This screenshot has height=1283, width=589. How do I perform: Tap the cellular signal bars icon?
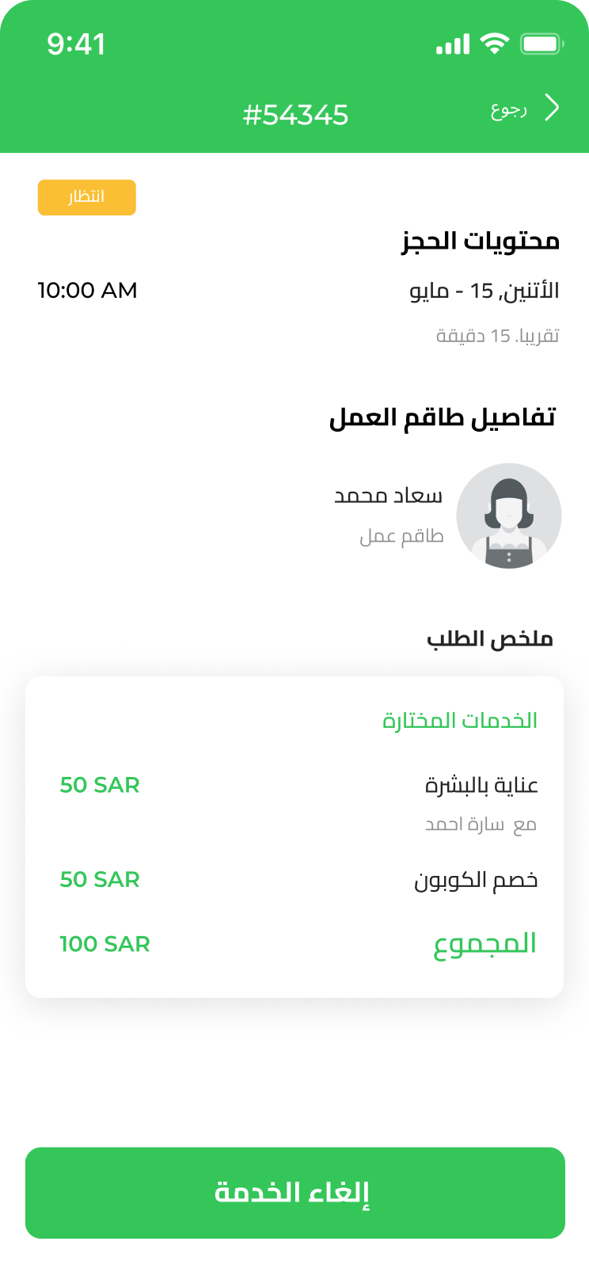453,45
